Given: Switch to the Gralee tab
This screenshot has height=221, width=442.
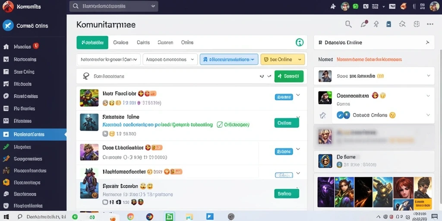Looking at the screenshot, I should point(121,43).
